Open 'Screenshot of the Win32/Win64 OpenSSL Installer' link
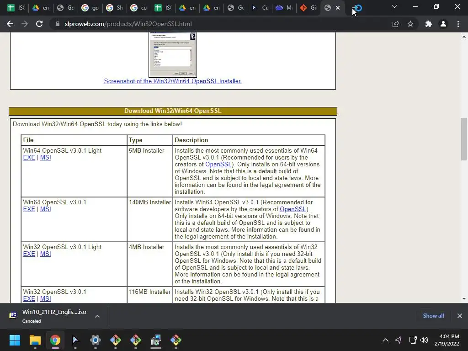This screenshot has width=468, height=351. [173, 81]
